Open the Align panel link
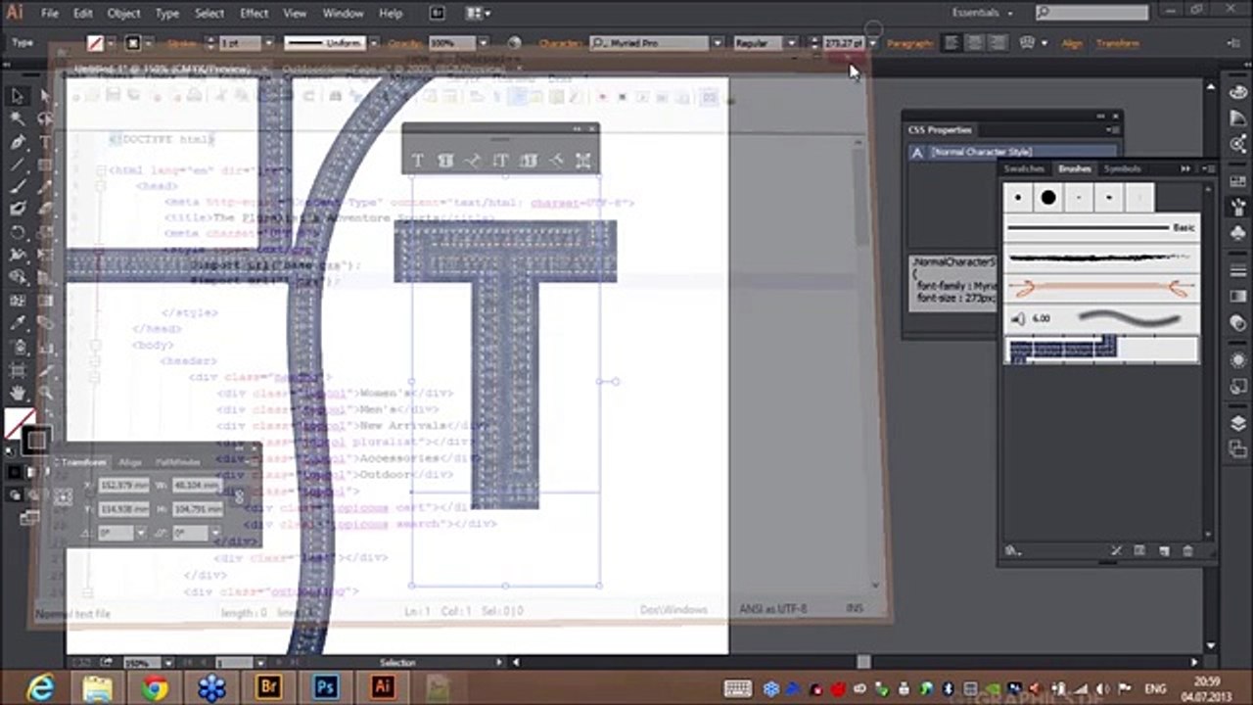 [x=1072, y=43]
